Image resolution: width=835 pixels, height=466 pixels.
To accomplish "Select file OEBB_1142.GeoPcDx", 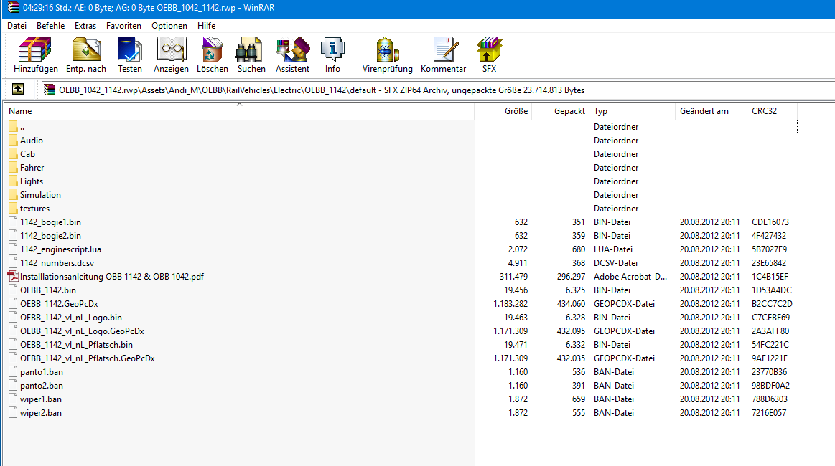I will [59, 304].
